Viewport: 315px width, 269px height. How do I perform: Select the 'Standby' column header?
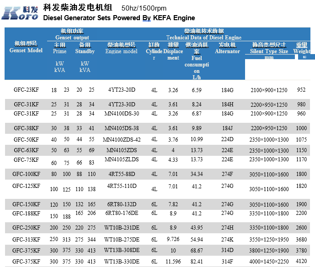[85, 51]
